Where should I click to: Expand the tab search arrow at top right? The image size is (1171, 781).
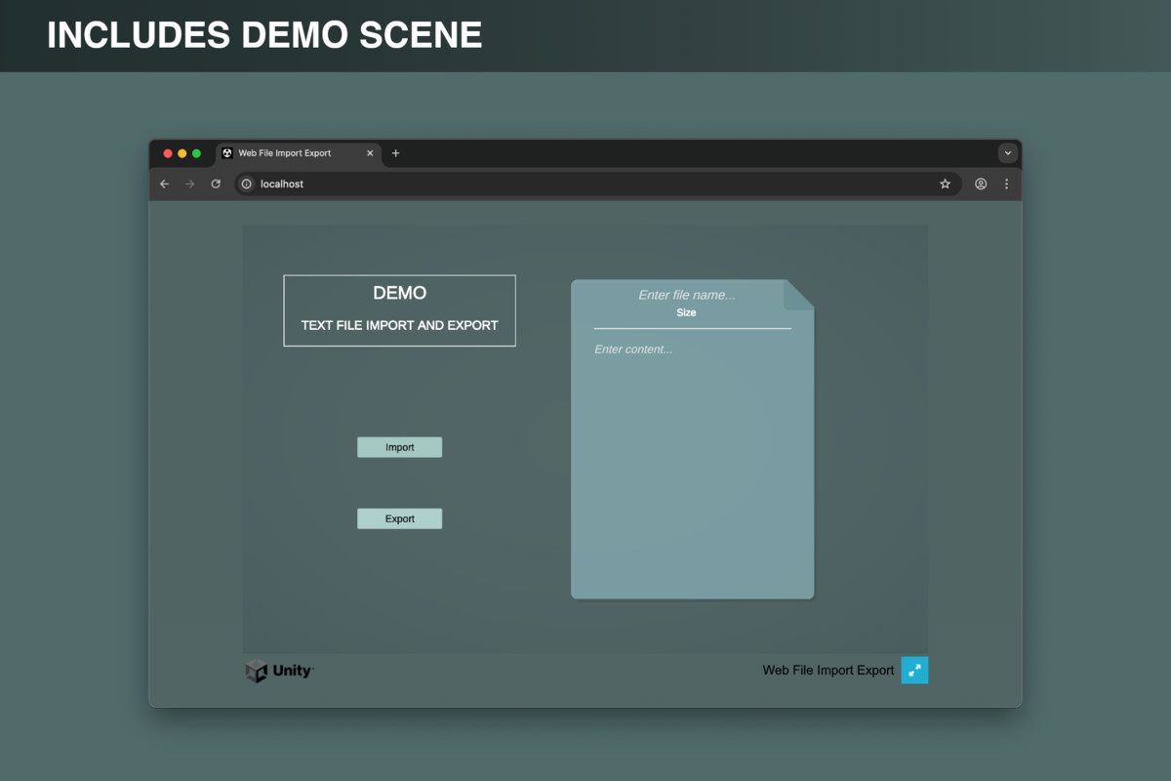[x=1007, y=153]
